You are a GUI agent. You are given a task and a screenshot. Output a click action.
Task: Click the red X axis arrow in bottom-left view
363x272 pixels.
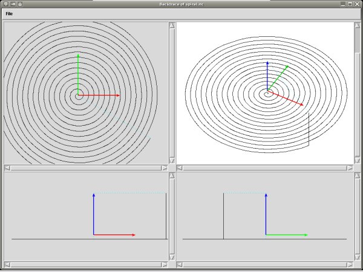point(114,235)
